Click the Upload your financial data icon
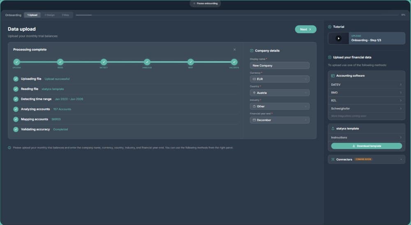The width and height of the screenshot is (411, 225). [x=330, y=57]
